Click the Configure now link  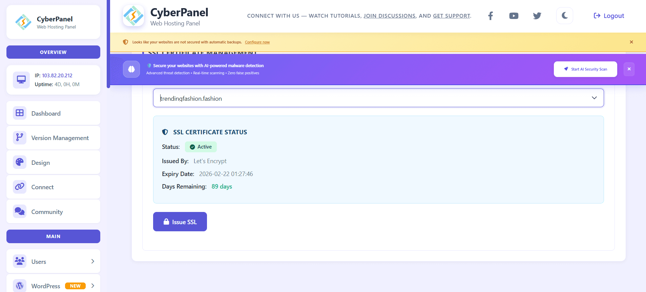257,42
